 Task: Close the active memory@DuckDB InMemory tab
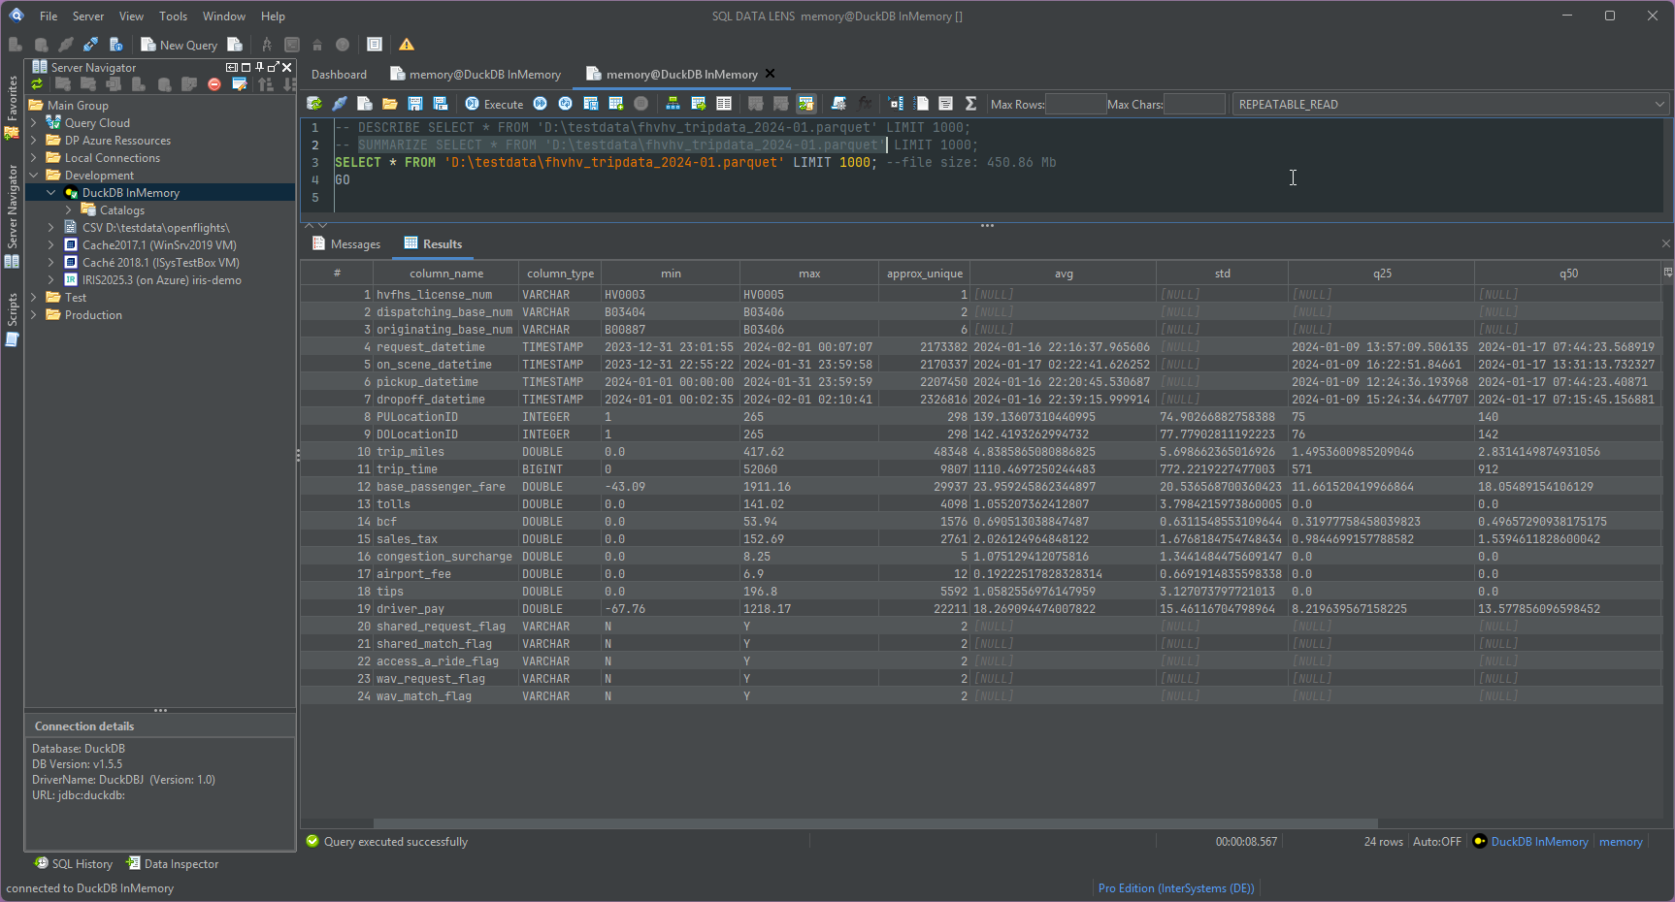tap(771, 74)
